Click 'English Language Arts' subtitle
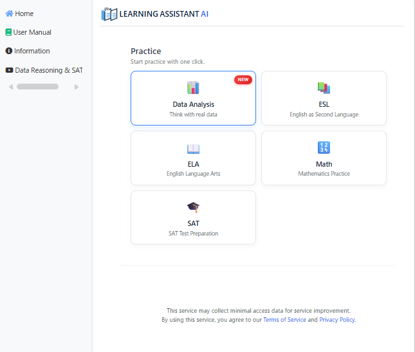Image resolution: width=415 pixels, height=352 pixels. (193, 174)
